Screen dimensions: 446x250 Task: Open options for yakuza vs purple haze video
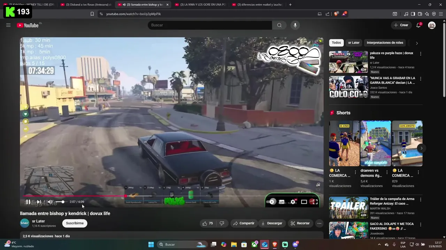421,54
